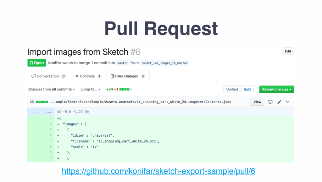Click the Import images from Sketch title
322x182 pixels.
pos(78,52)
